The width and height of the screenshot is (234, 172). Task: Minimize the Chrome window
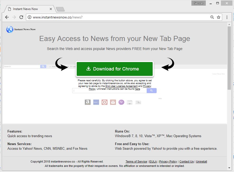tap(211, 3)
